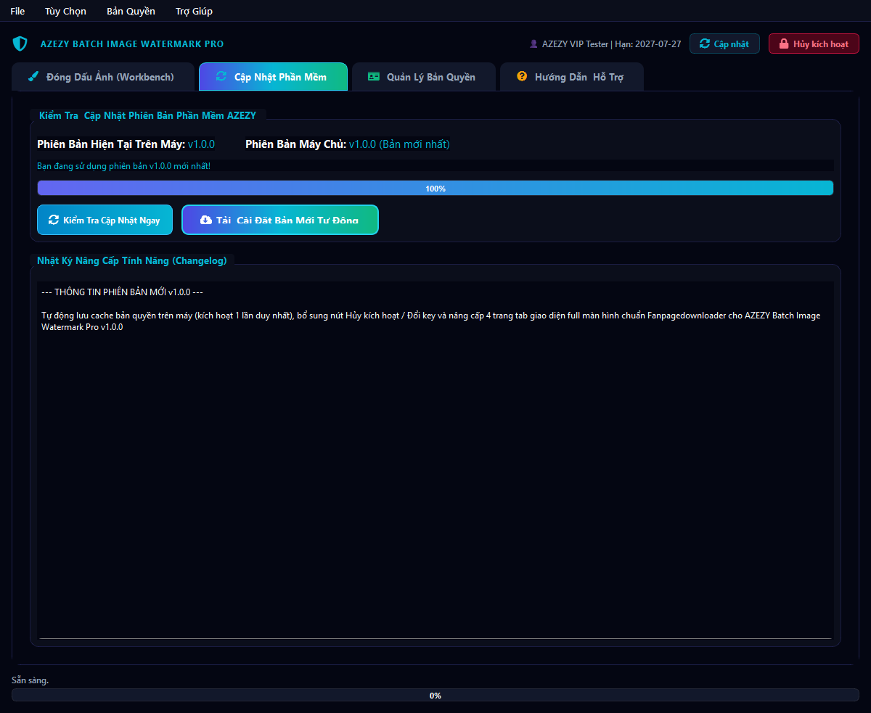871x713 pixels.
Task: Click Tải Cài Đặt Bản Mới Tự Động button
Action: coord(280,220)
